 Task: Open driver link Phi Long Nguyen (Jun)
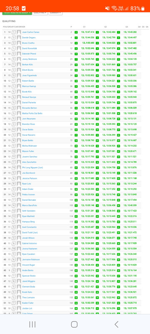coord(32,167)
